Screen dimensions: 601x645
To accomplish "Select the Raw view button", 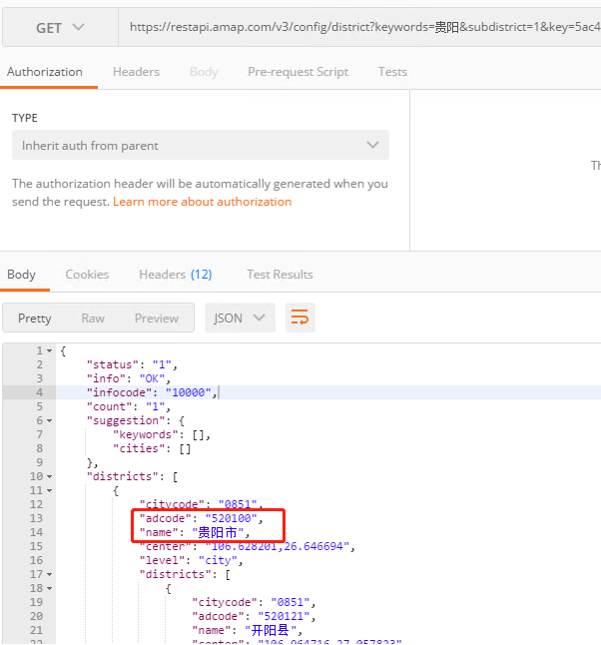I will click(x=93, y=318).
